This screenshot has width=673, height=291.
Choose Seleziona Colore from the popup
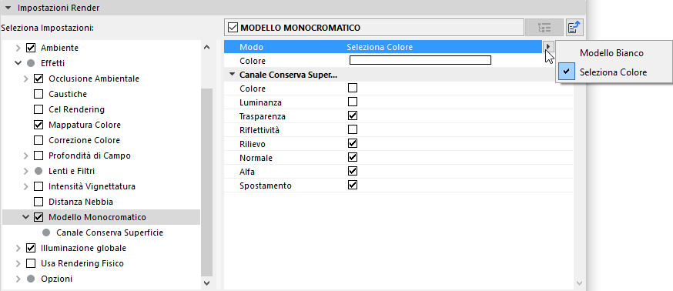pyautogui.click(x=613, y=72)
